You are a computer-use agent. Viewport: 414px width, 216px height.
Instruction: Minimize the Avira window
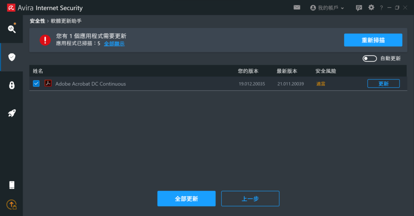389,8
